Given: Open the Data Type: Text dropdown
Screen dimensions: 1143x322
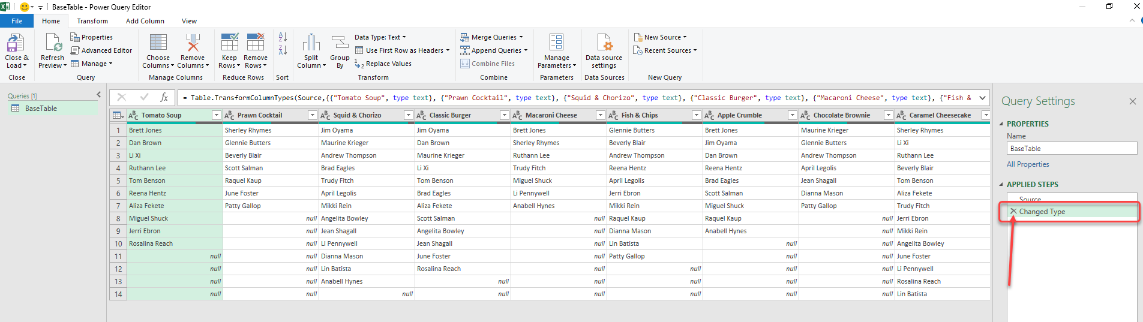Looking at the screenshot, I should coord(380,37).
